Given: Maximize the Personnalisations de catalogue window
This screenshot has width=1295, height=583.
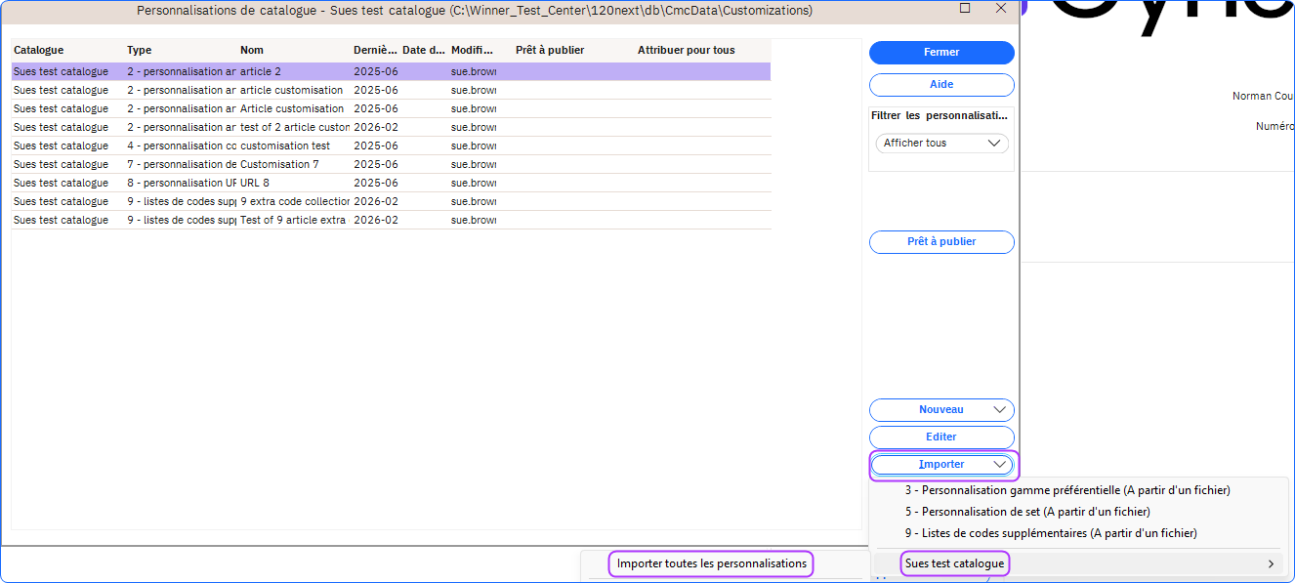Looking at the screenshot, I should [x=965, y=9].
